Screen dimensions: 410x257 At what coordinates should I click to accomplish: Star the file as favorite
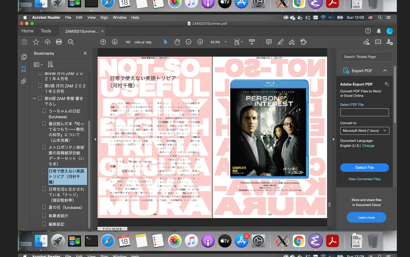click(x=36, y=42)
